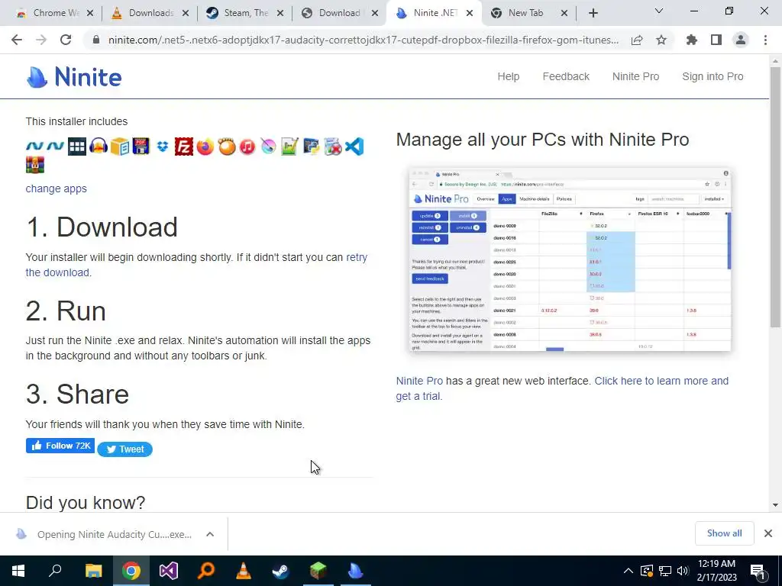The width and height of the screenshot is (782, 586).
Task: Close the Steam tab
Action: [280, 13]
